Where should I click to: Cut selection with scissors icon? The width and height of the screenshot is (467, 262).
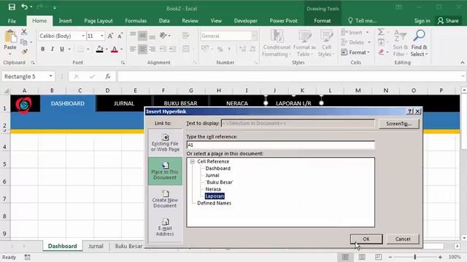click(24, 32)
